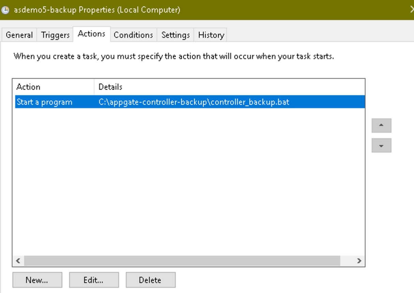The width and height of the screenshot is (414, 293).
Task: Edit the selected backup action
Action: (x=94, y=280)
